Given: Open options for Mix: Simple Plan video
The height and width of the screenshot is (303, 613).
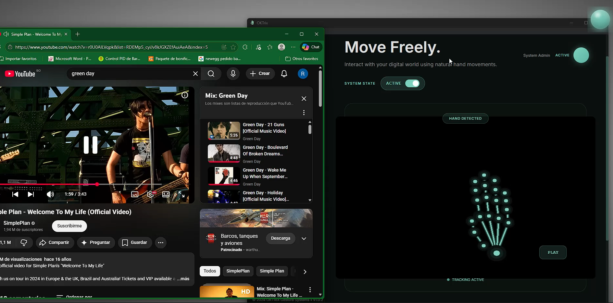Looking at the screenshot, I should pos(310,290).
